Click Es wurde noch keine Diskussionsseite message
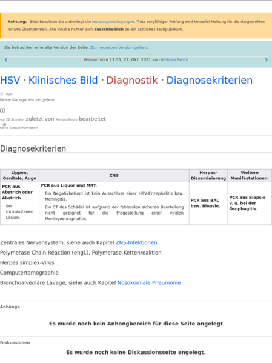 coord(136,352)
